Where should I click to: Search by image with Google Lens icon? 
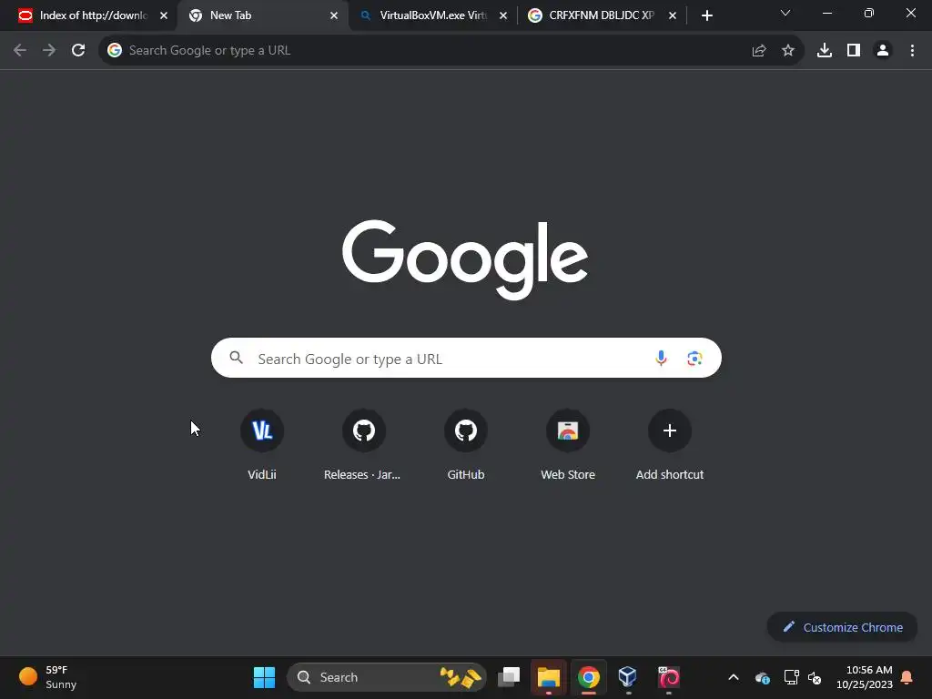pyautogui.click(x=694, y=358)
